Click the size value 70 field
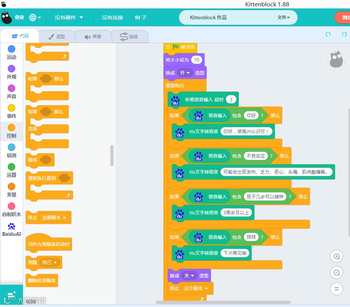Screen dimensions: 350x307 click(196, 60)
